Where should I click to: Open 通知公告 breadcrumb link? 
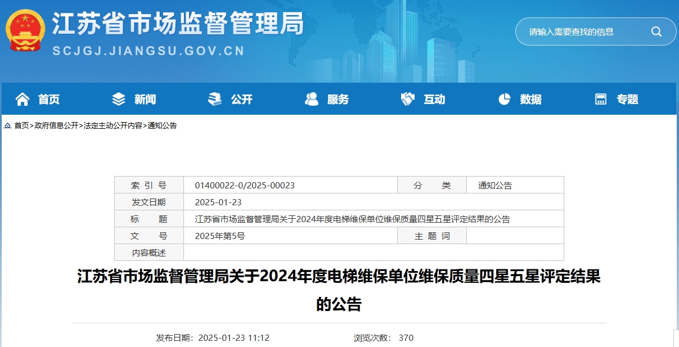click(x=162, y=125)
